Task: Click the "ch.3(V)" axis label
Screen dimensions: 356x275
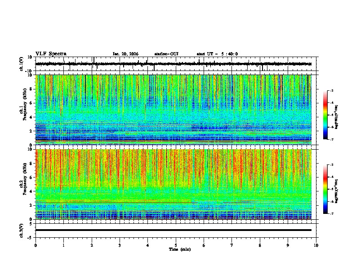Action: tap(22, 231)
